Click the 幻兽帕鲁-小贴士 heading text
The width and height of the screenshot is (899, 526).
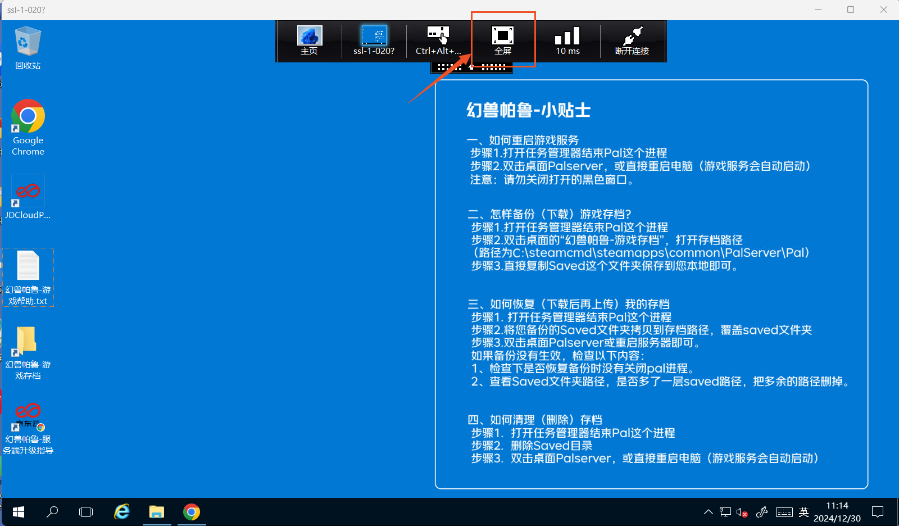[529, 110]
